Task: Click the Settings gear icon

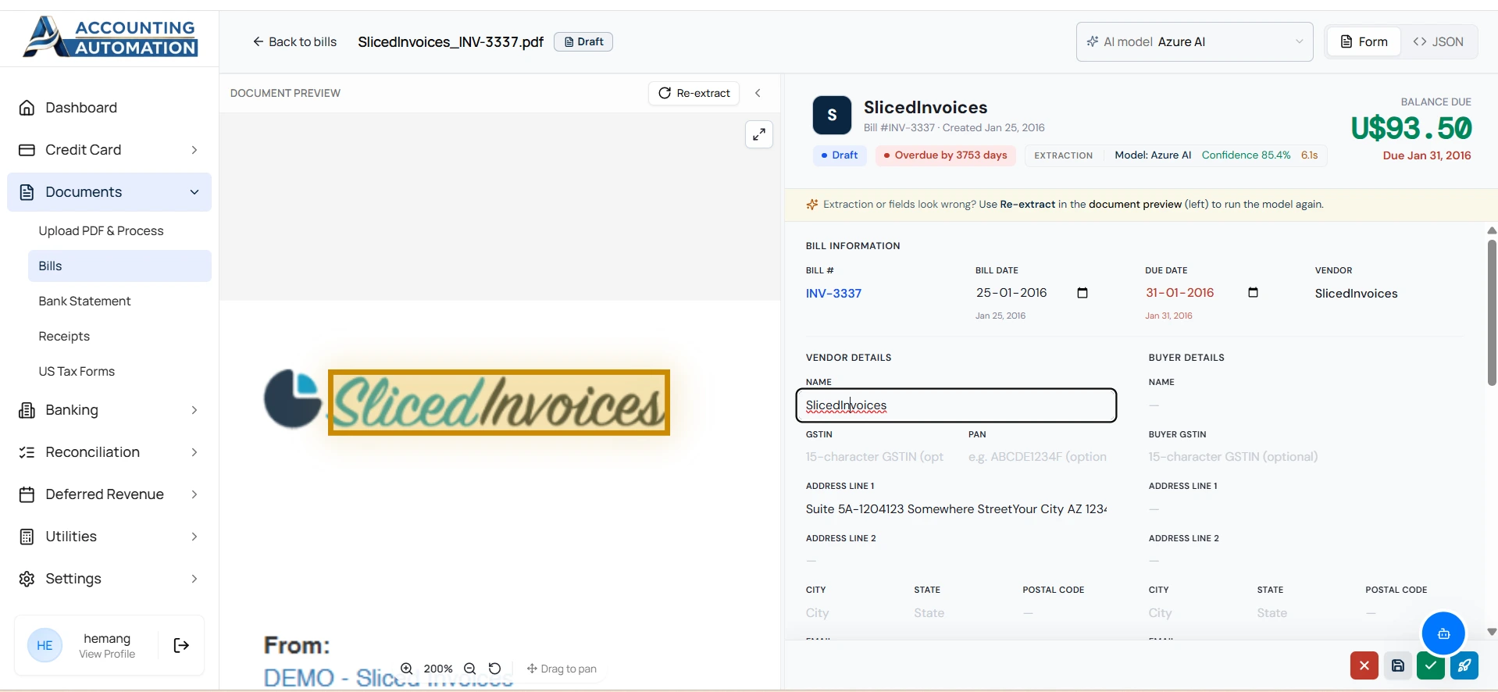Action: click(27, 579)
